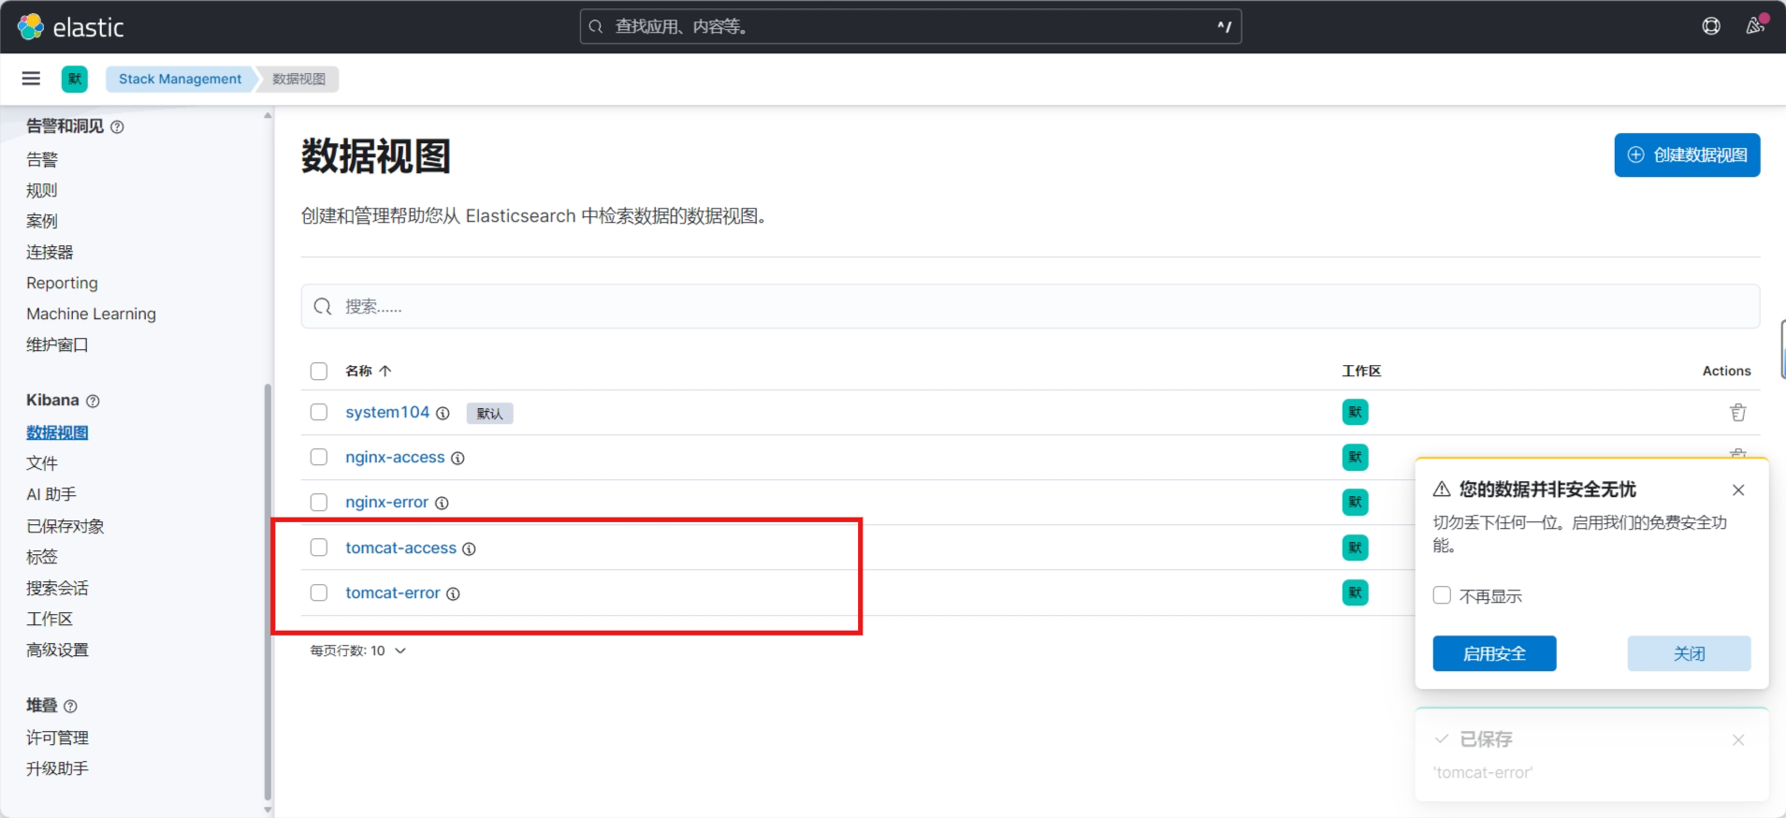The width and height of the screenshot is (1786, 818).
Task: Focus the global 查找应用 search bar
Action: (910, 27)
